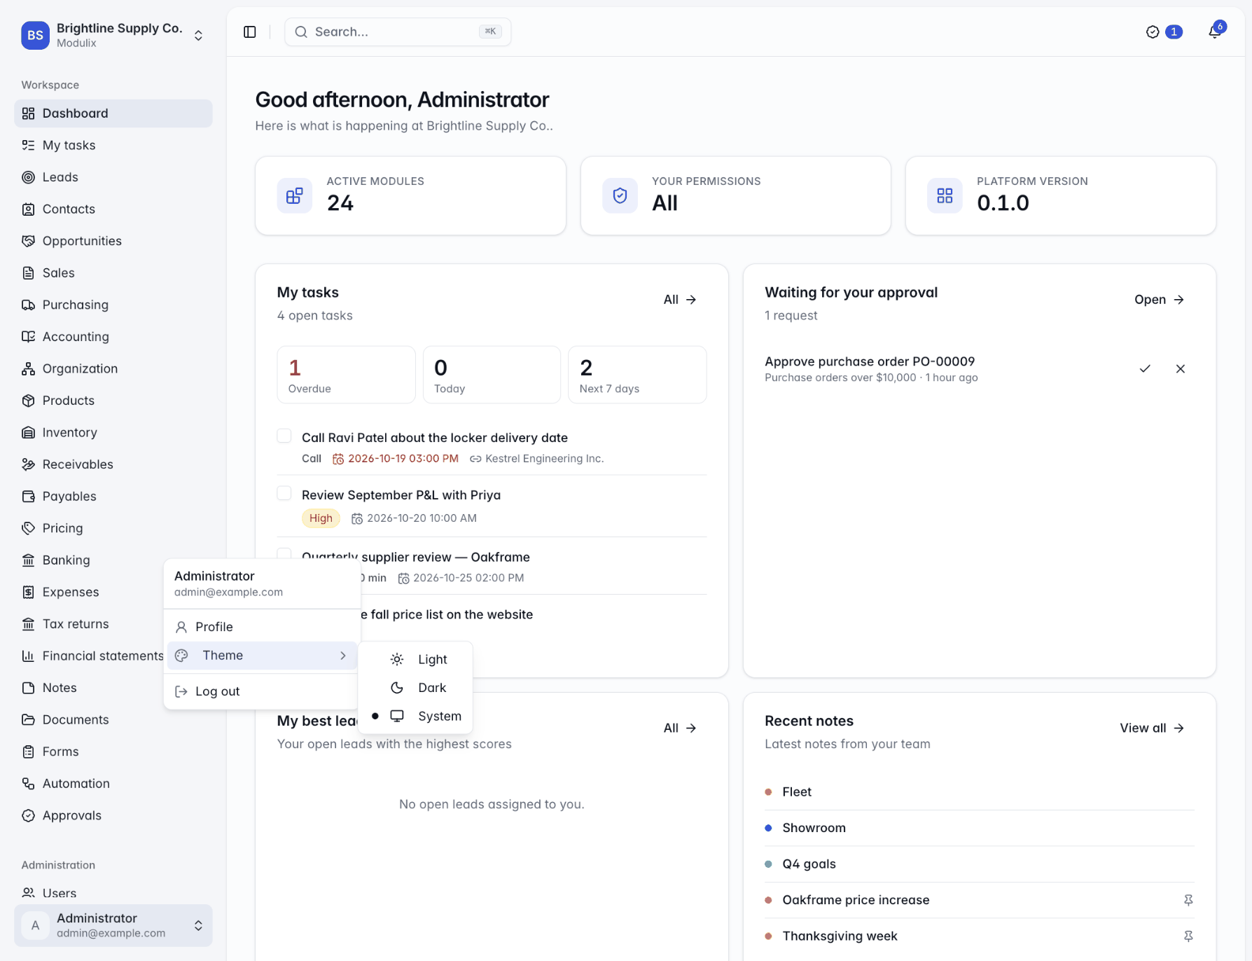Click the pin icon on Thanksgiving week note
The width and height of the screenshot is (1252, 961).
(x=1188, y=936)
